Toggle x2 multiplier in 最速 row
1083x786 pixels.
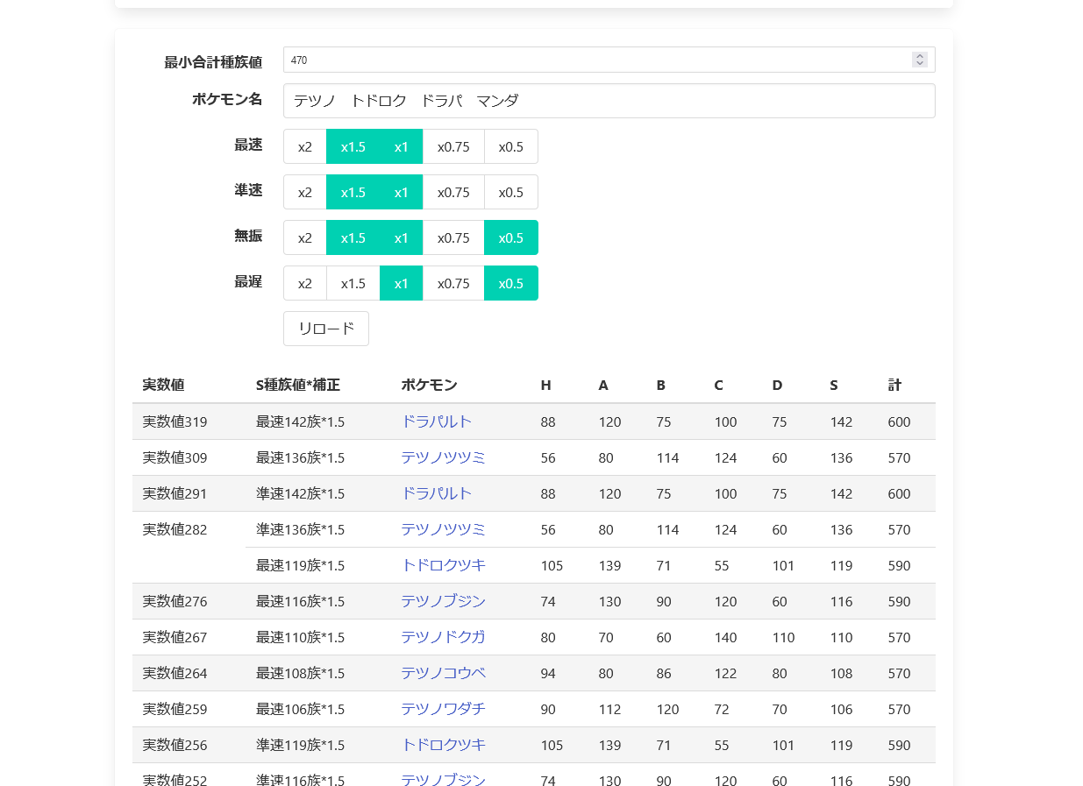pyautogui.click(x=305, y=146)
